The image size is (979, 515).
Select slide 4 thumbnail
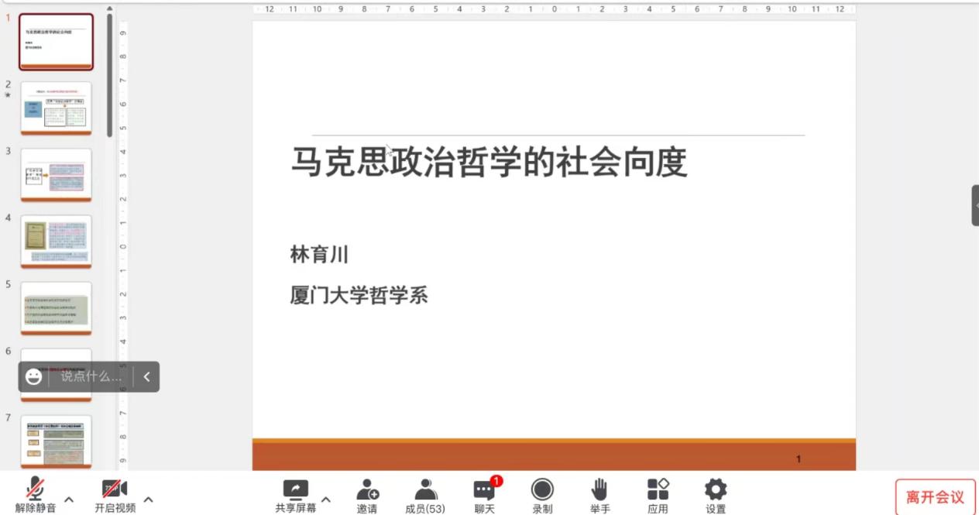tap(56, 242)
